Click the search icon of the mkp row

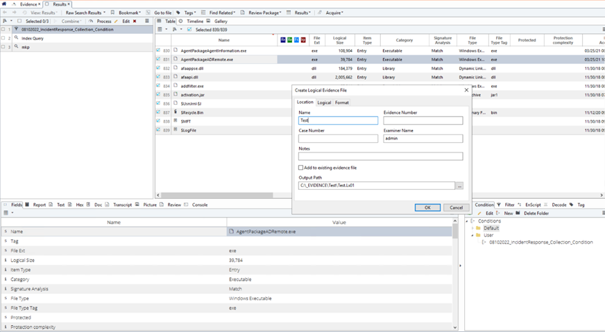[16, 46]
